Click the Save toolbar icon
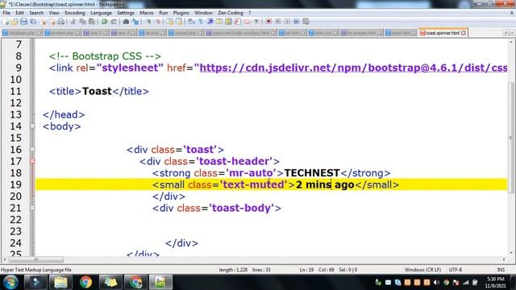This screenshot has width=516, height=290. (x=23, y=22)
